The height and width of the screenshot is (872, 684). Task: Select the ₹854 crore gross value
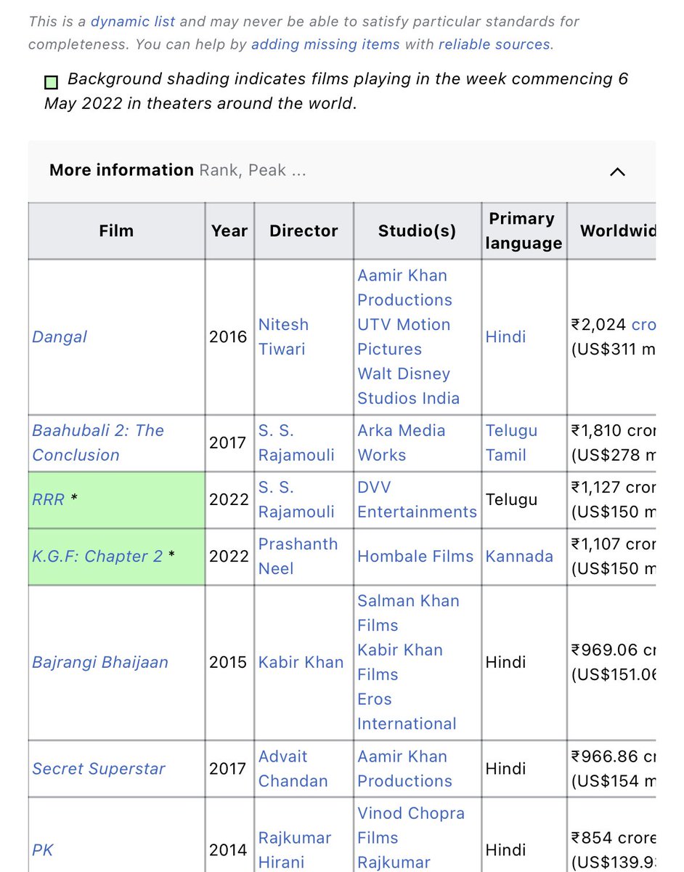coord(614,838)
